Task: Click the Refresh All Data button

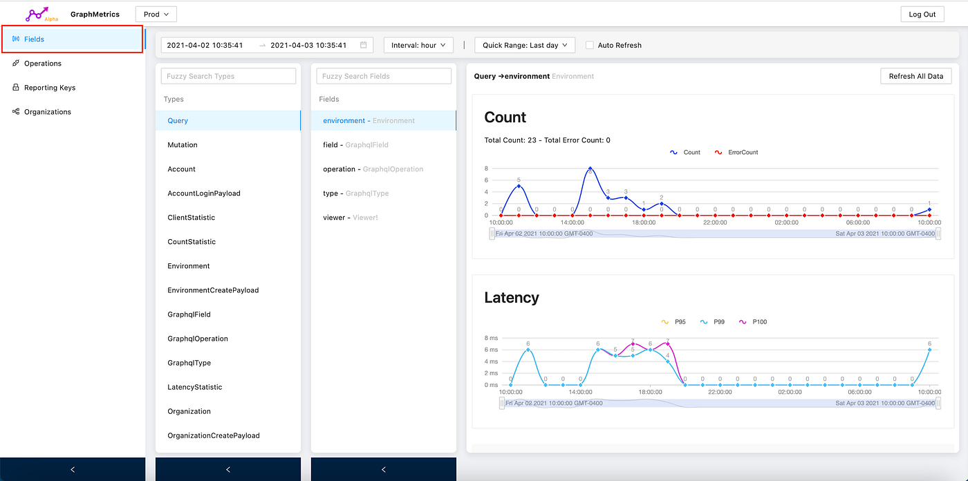Action: pos(915,76)
